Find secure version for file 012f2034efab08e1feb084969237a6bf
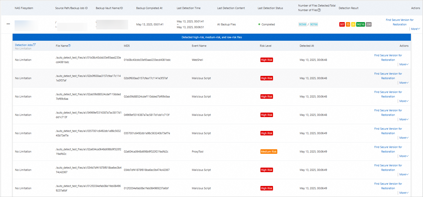 (388, 186)
